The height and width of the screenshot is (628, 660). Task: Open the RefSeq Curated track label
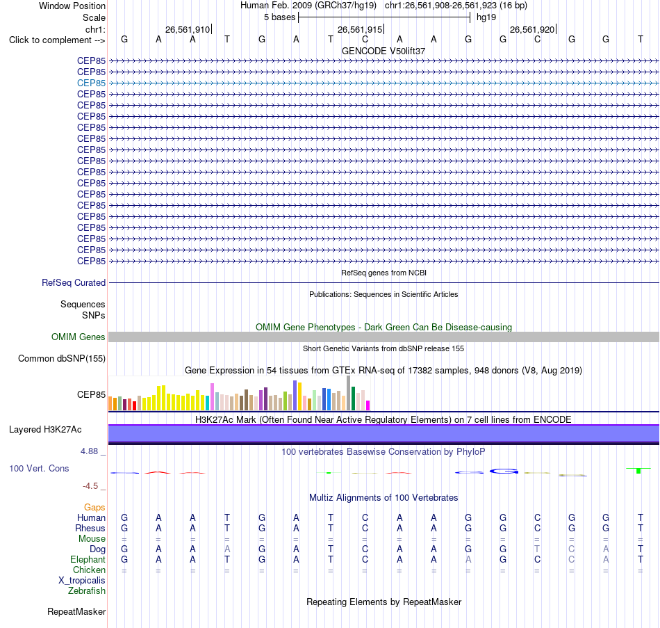point(73,283)
